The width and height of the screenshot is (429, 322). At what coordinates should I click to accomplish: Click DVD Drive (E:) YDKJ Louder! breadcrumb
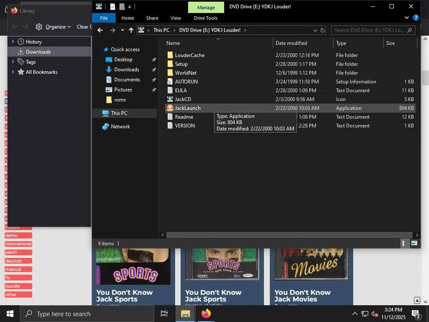210,30
